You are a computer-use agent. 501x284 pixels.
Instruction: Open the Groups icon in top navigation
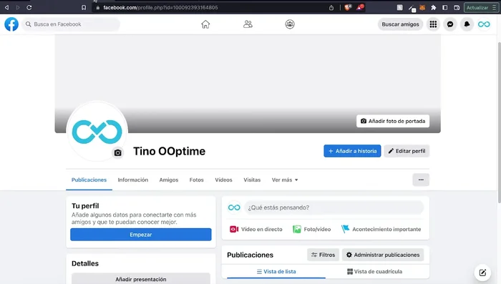pos(290,24)
